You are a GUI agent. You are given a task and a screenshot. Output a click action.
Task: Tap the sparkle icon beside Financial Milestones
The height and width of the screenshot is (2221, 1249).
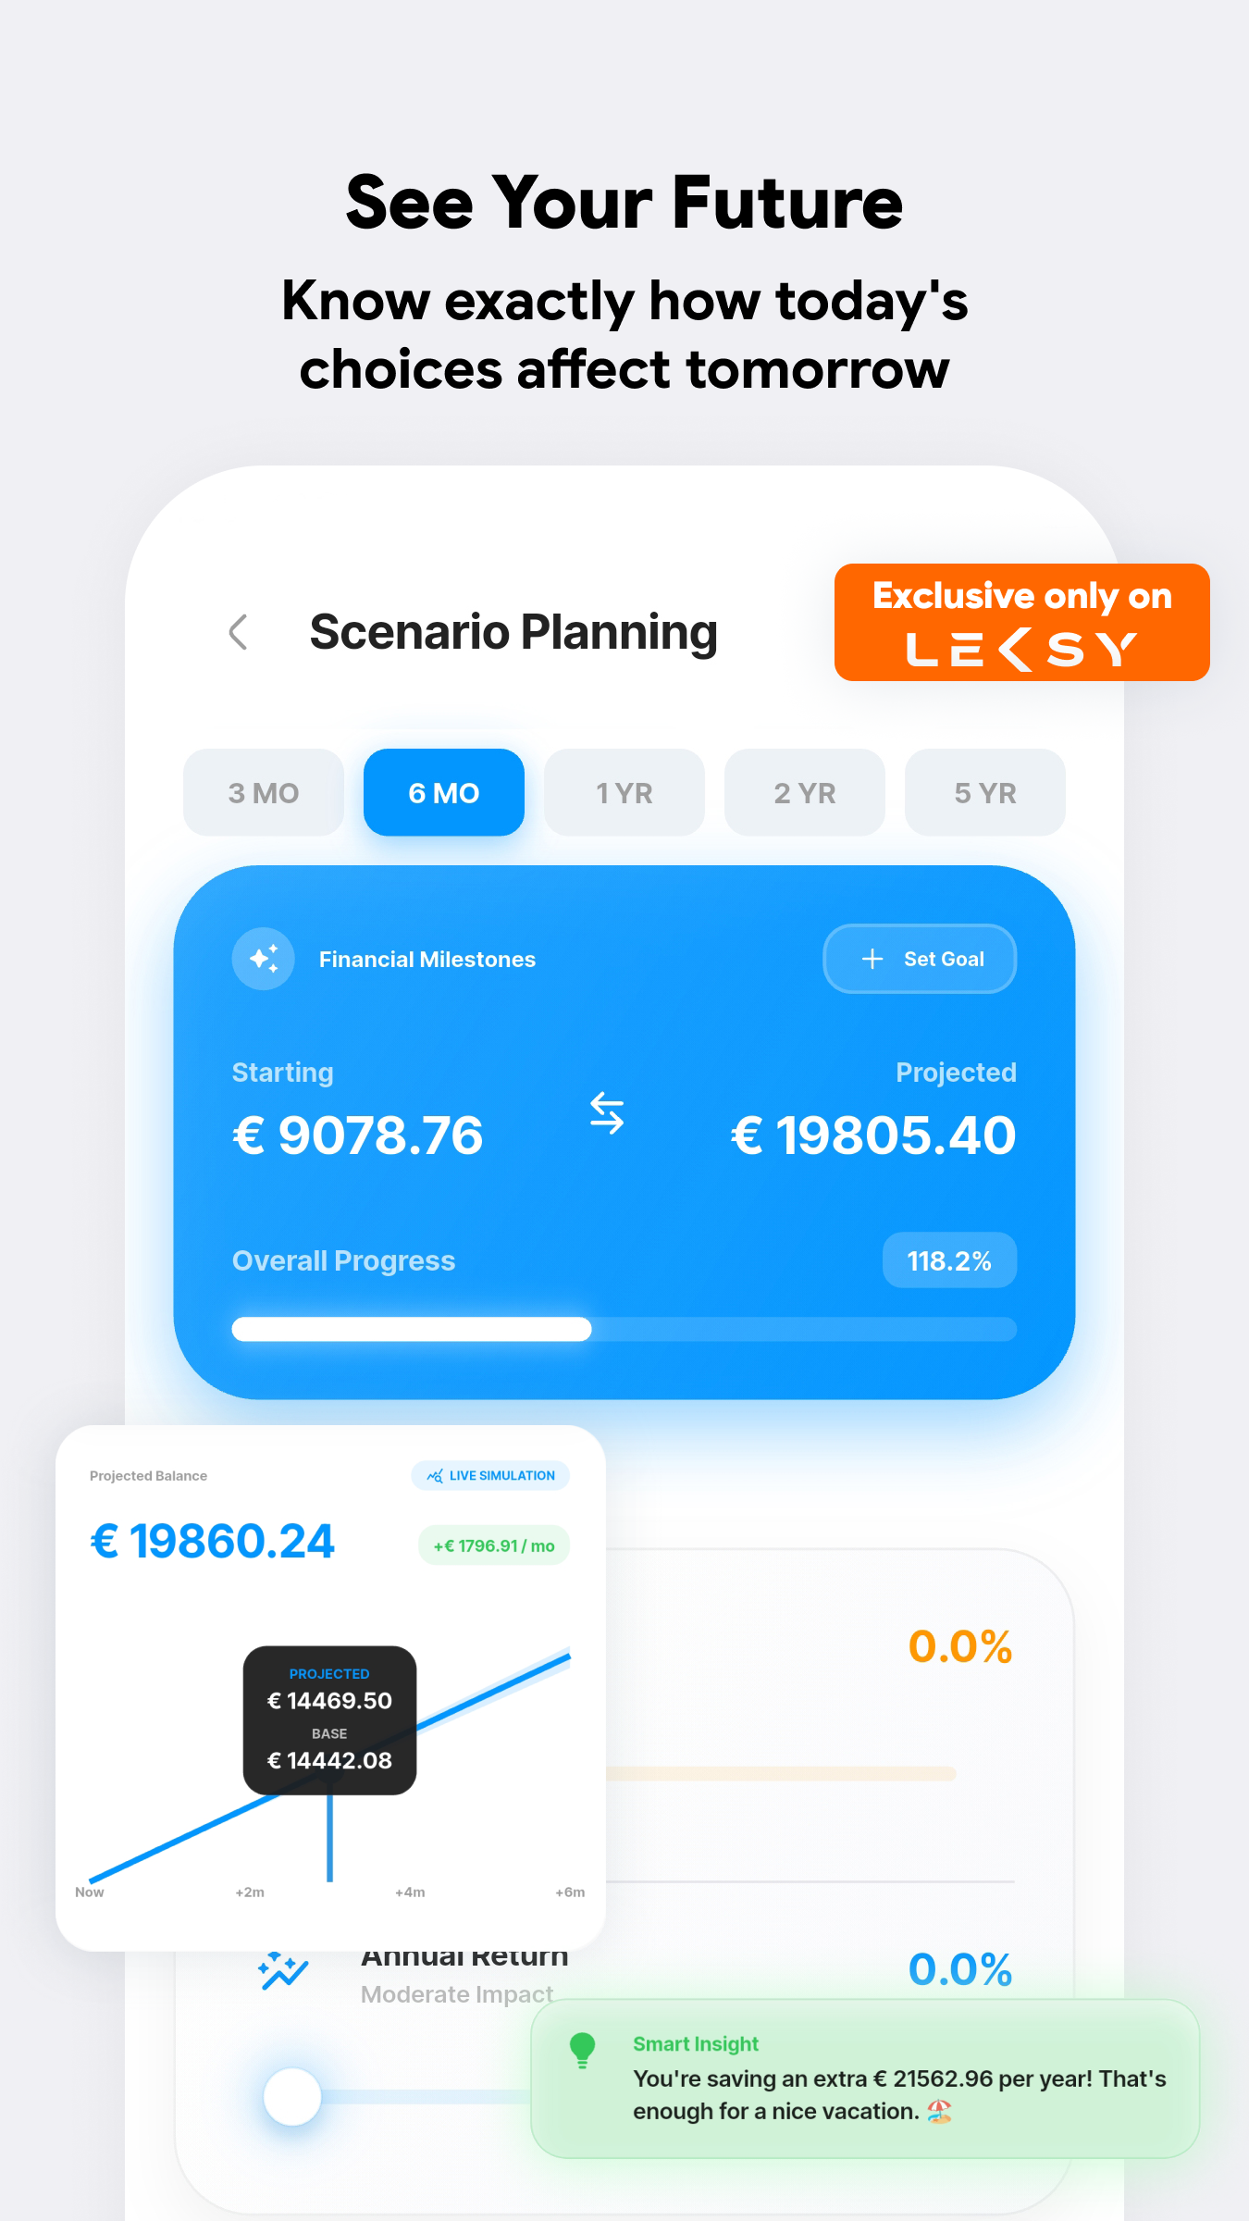pyautogui.click(x=264, y=959)
